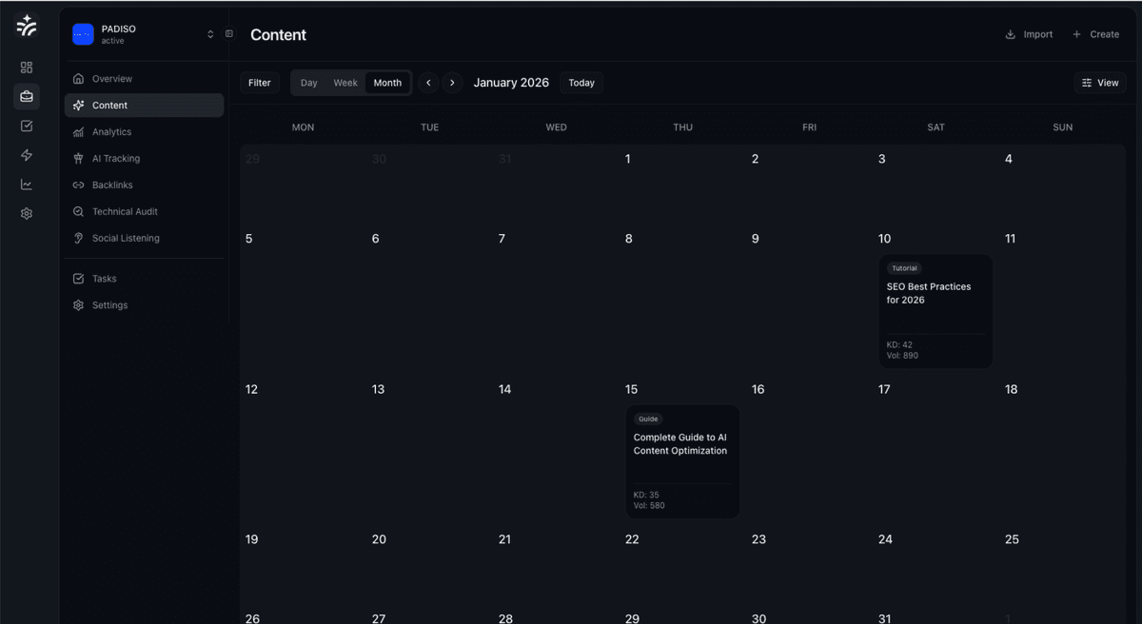The height and width of the screenshot is (624, 1142).
Task: Open Technical Audit in the sidebar
Action: (x=145, y=212)
